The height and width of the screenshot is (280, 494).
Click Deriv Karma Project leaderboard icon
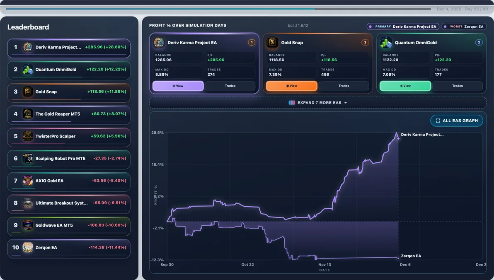28,47
